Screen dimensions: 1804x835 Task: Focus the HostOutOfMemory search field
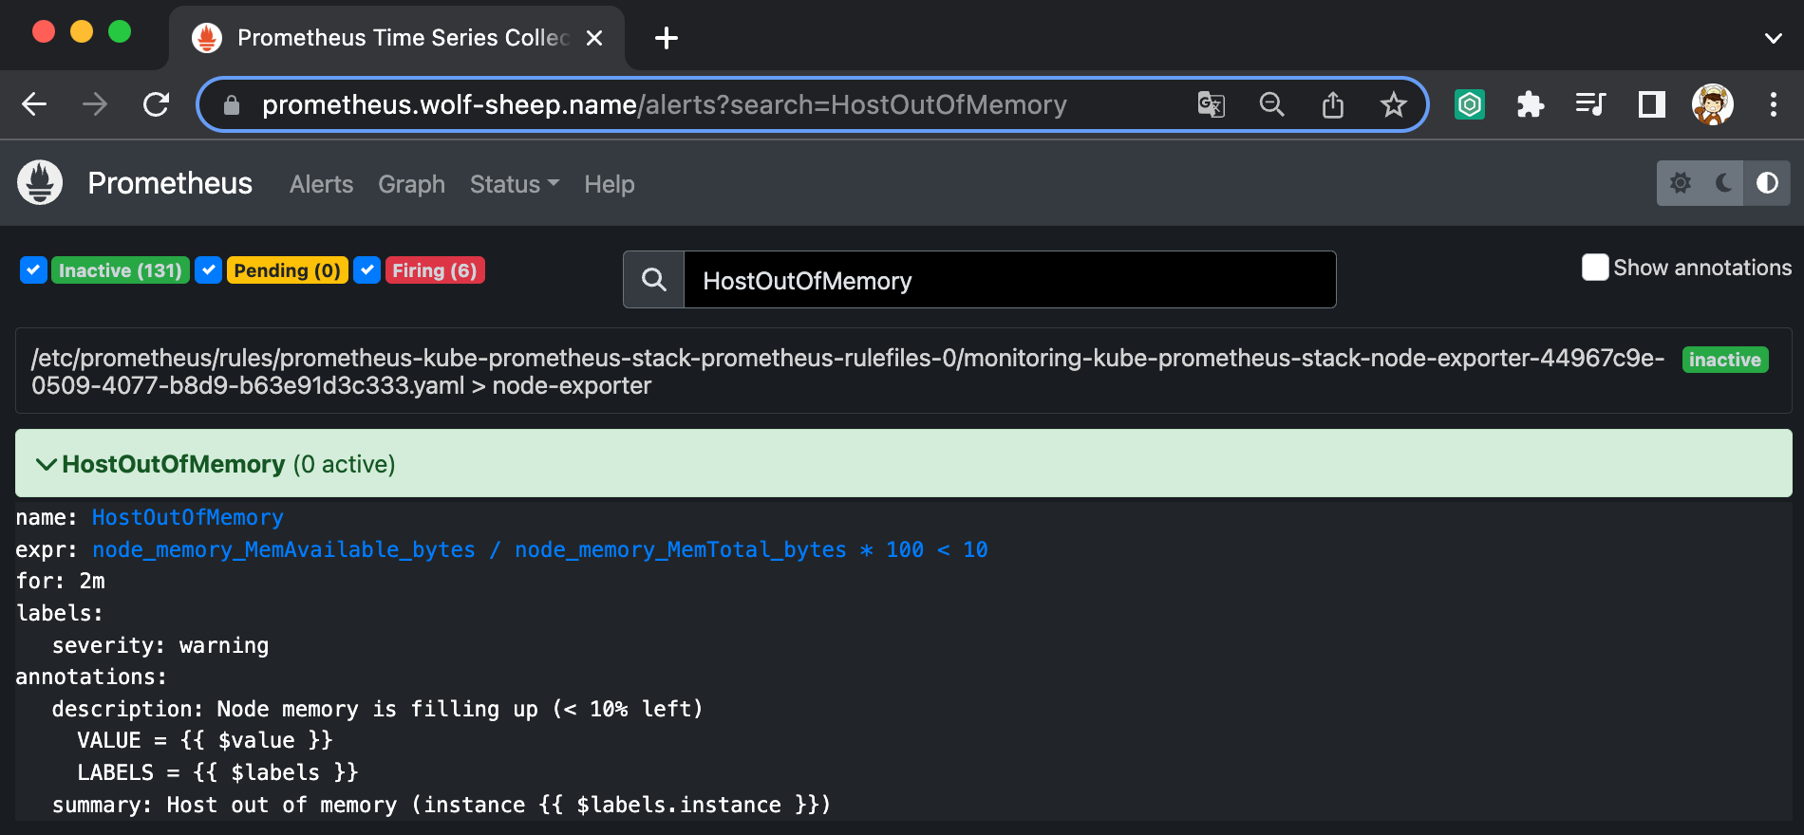point(1010,280)
